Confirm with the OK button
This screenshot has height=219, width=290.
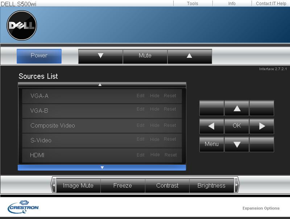click(x=237, y=126)
